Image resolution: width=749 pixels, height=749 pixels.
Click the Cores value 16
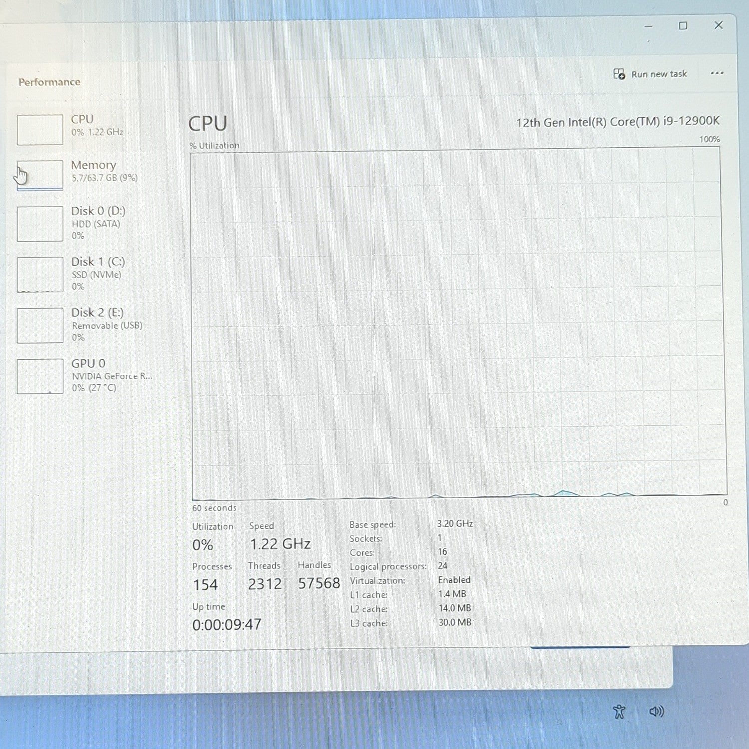(442, 552)
